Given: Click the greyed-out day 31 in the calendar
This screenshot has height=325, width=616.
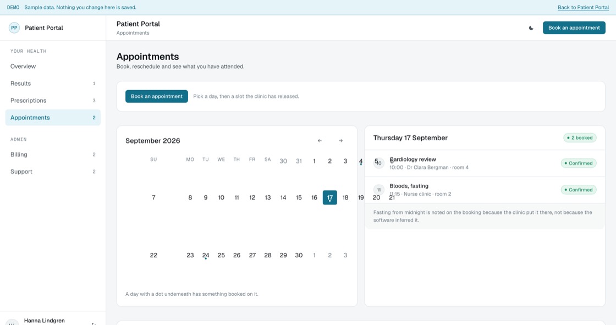Looking at the screenshot, I should click(299, 161).
